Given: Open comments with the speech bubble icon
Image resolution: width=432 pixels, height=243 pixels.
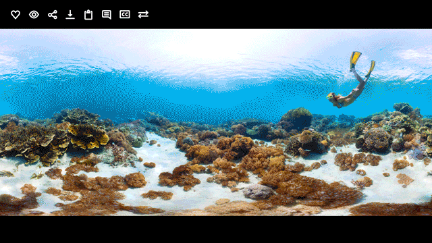Looking at the screenshot, I should [x=107, y=15].
